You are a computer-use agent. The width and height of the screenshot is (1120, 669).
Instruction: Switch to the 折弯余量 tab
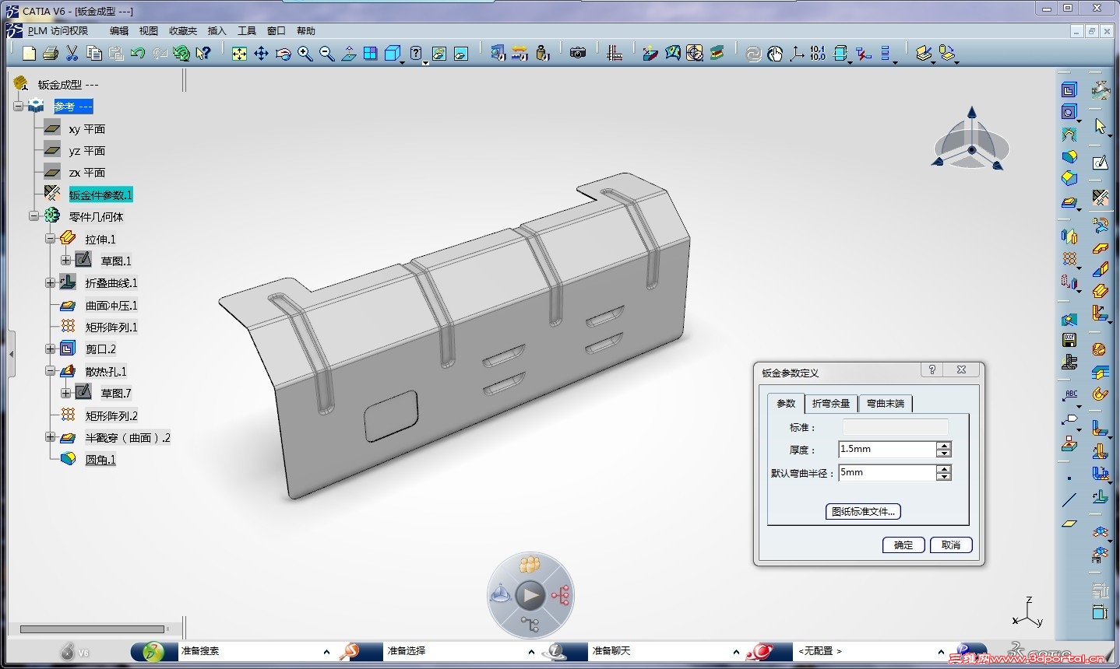[x=831, y=404]
